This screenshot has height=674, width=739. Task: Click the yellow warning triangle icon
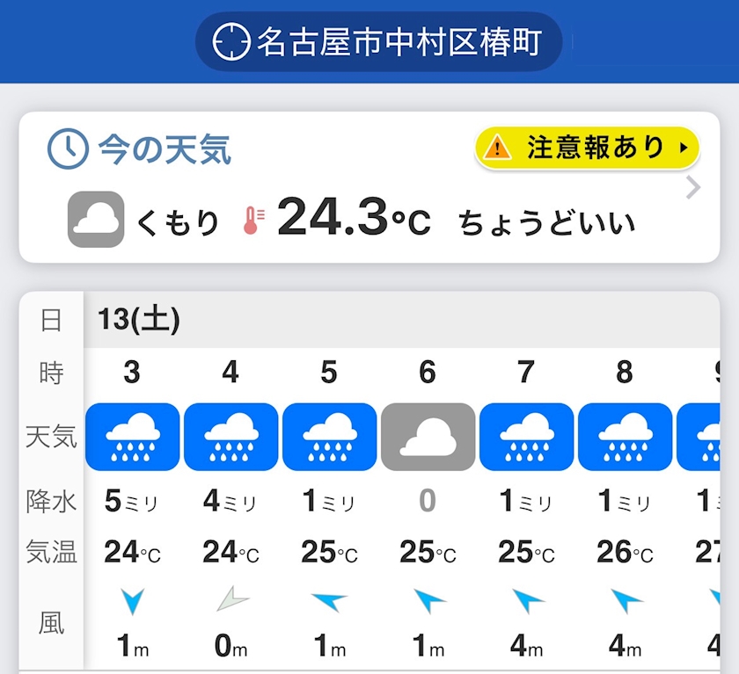tap(497, 148)
